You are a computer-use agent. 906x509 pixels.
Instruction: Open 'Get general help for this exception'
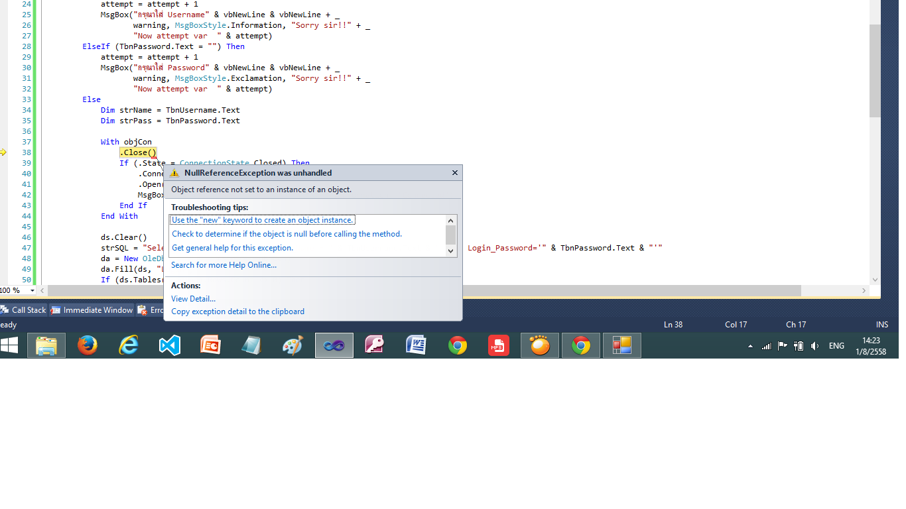click(232, 248)
